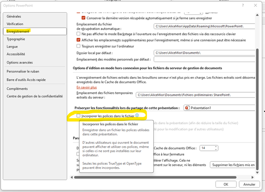Click the help question mark in title bar
Screen dimensions: 265x192
(x=243, y=5)
